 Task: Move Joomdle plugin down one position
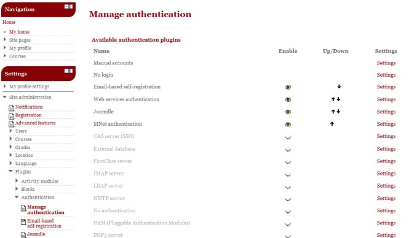point(338,111)
